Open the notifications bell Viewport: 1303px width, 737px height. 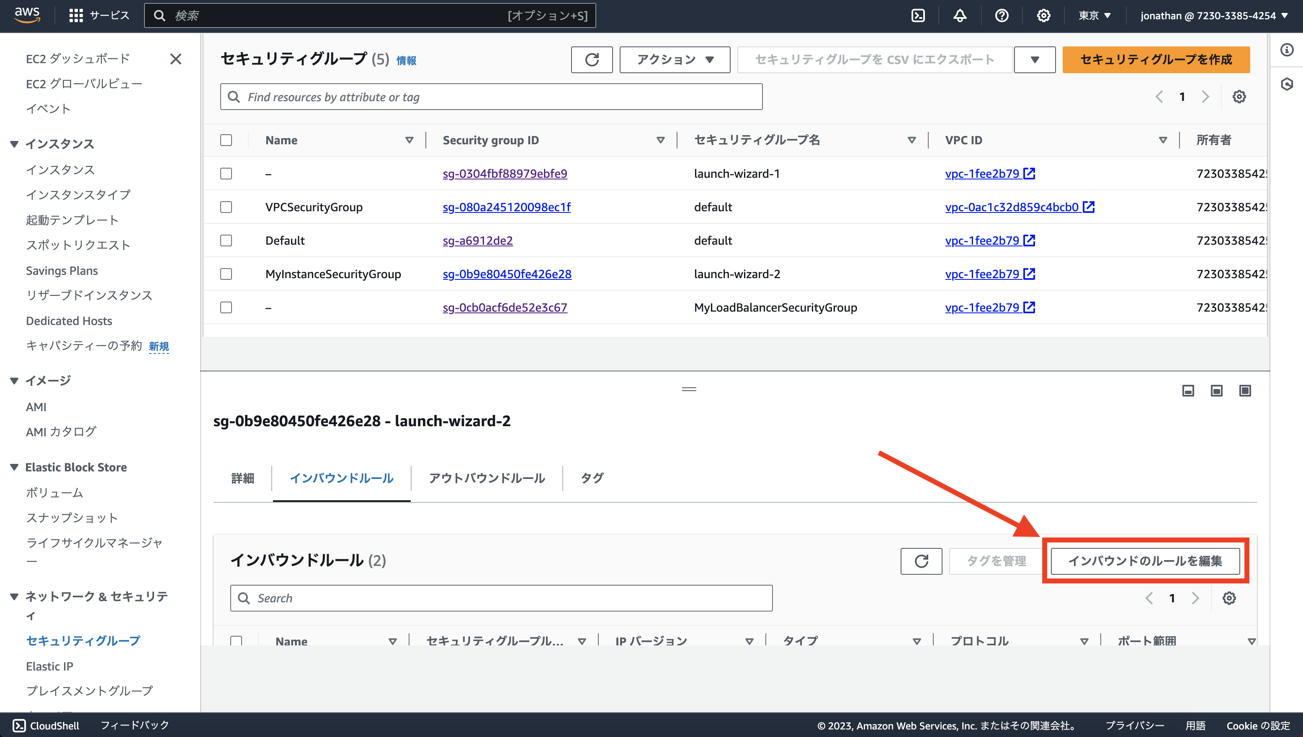tap(960, 15)
